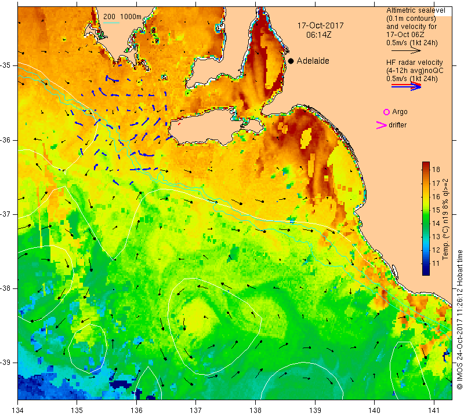Click the red-blue HF radar legend arrow

(x=407, y=86)
